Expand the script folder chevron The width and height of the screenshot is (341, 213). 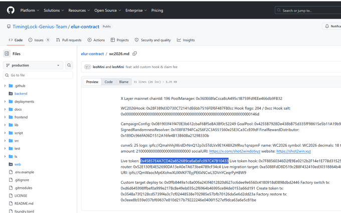5,133
